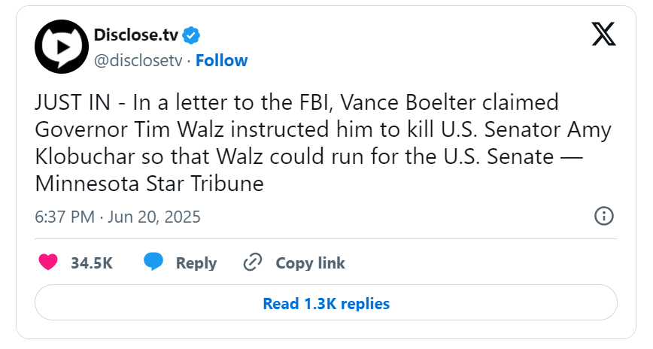Open the Disclose.tv profile avatar
Viewport: 653px width, 349px height.
[62, 47]
